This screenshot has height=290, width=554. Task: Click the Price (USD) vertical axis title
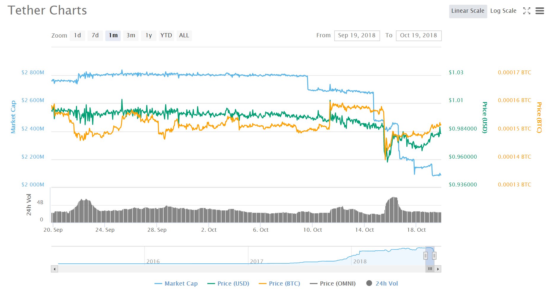point(485,117)
